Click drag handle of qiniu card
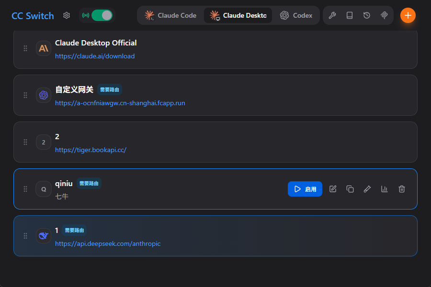 point(25,189)
